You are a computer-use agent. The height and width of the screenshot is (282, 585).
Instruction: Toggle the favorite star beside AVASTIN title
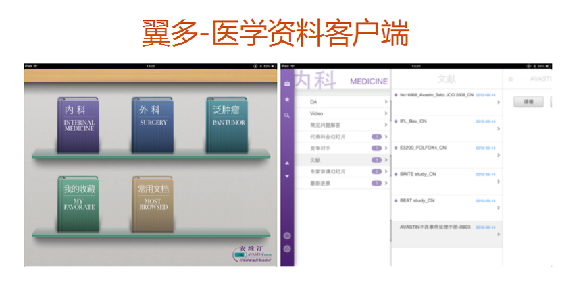(511, 79)
